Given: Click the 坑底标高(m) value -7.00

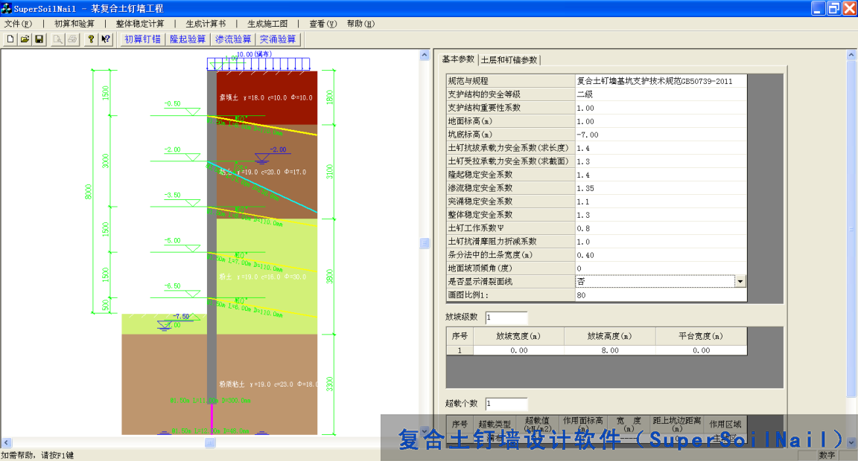Looking at the screenshot, I should (661, 135).
